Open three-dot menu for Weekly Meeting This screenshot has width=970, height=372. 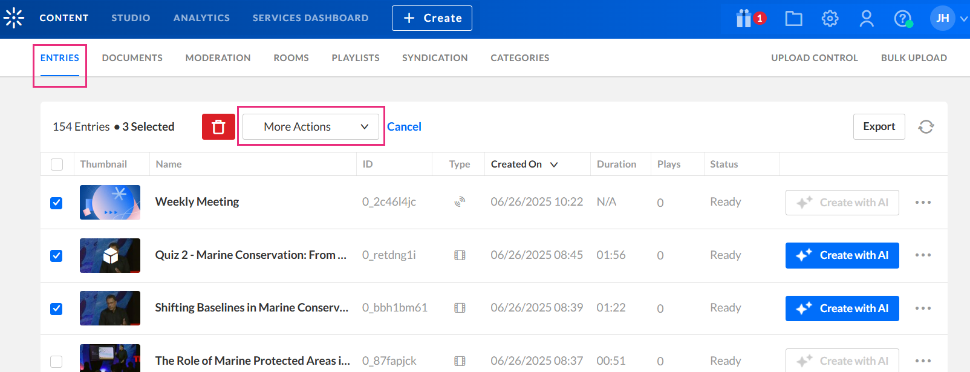(923, 202)
